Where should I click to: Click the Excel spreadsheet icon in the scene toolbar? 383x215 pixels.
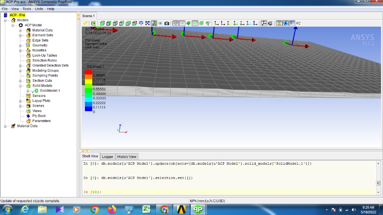click(93, 24)
